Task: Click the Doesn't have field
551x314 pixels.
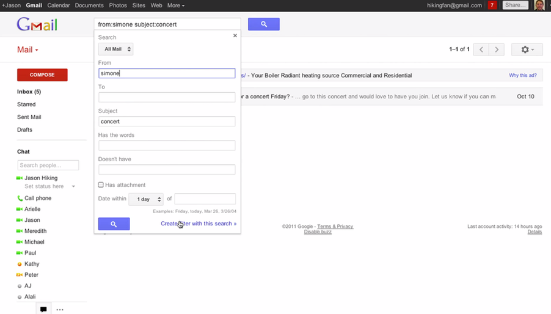Action: (x=167, y=170)
